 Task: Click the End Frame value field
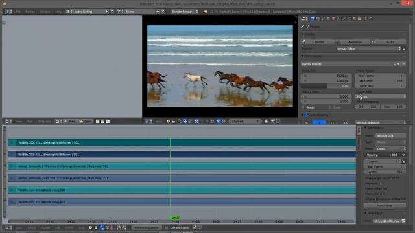380,80
